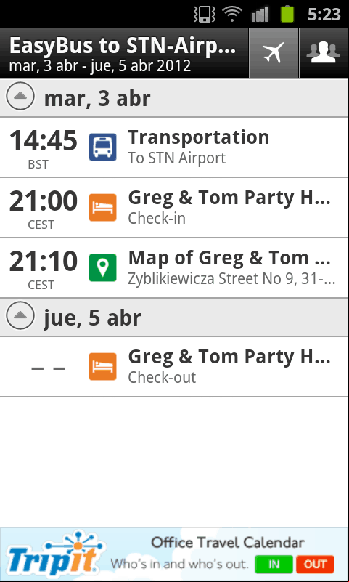Tap the vibrate mode status icon
Viewport: 349px width, 582px height.
point(205,14)
